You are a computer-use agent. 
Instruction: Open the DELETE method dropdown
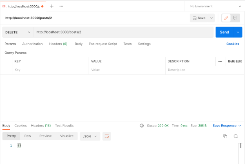click(18, 32)
